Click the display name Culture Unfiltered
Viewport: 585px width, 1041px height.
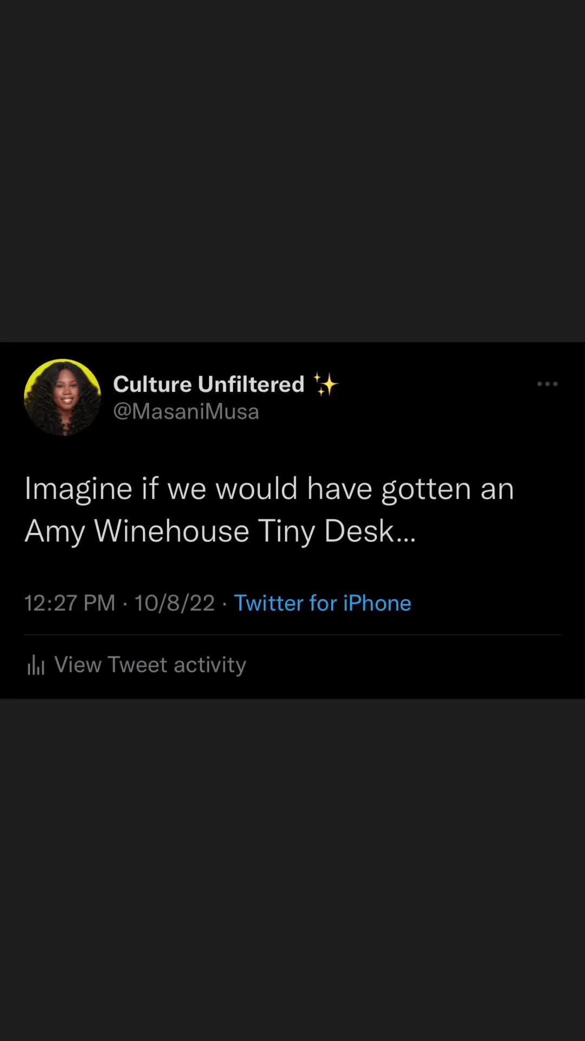pos(209,384)
